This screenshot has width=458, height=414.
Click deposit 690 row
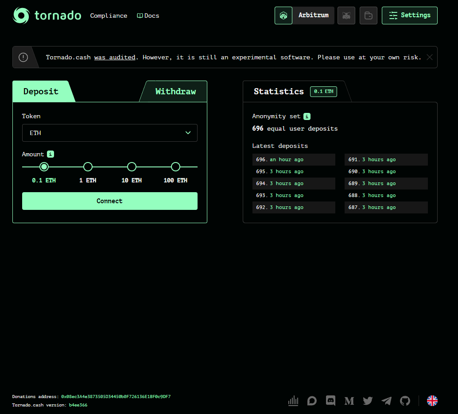pos(386,171)
